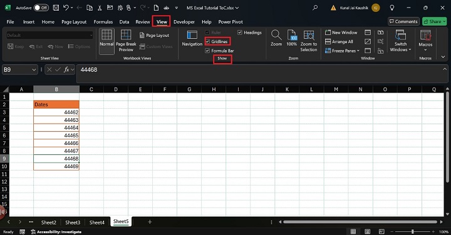451x235 pixels.
Task: Click Arrange All windows
Action: click(x=339, y=42)
